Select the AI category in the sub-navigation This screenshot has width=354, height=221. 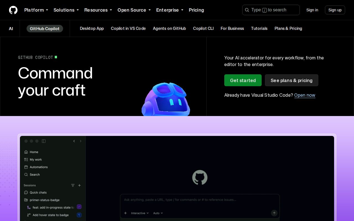pos(11,28)
